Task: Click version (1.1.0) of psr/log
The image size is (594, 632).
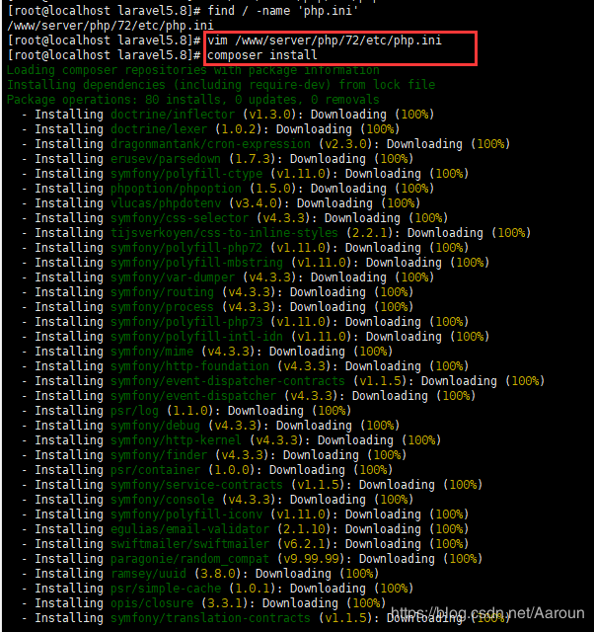Action: point(190,411)
